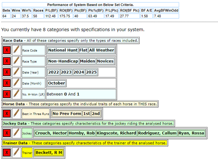Click the Date (Year) category label
The image size is (218, 164).
coord(31,72)
